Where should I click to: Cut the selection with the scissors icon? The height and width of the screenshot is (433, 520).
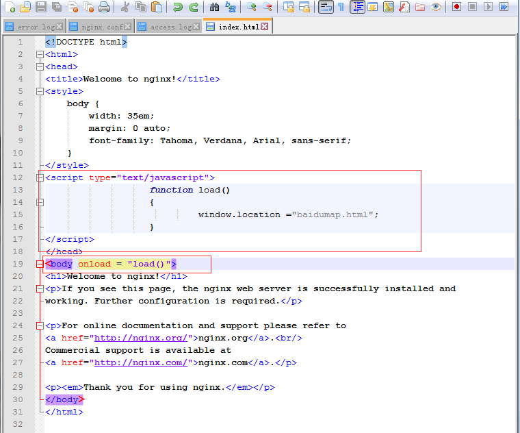tap(125, 7)
